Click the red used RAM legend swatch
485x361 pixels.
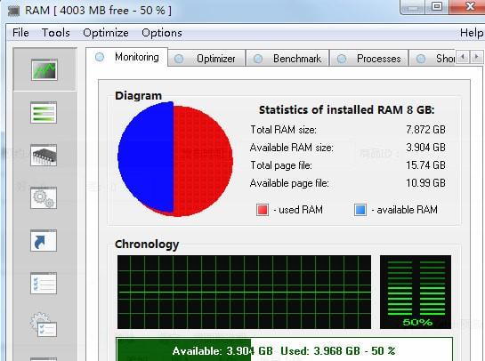pos(263,210)
